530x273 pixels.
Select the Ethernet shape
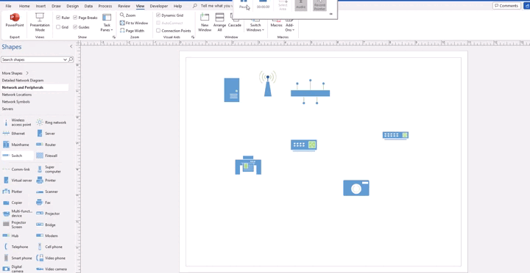click(14, 134)
